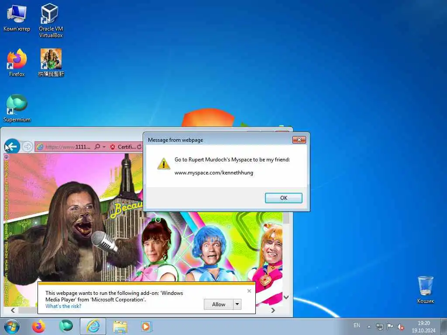Click the www.myspace.com/kennethhung text

[214, 173]
